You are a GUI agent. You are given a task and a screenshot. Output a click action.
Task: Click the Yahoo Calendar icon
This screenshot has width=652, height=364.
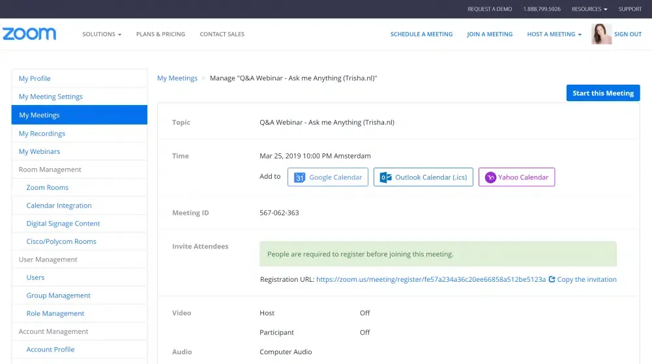pos(490,177)
